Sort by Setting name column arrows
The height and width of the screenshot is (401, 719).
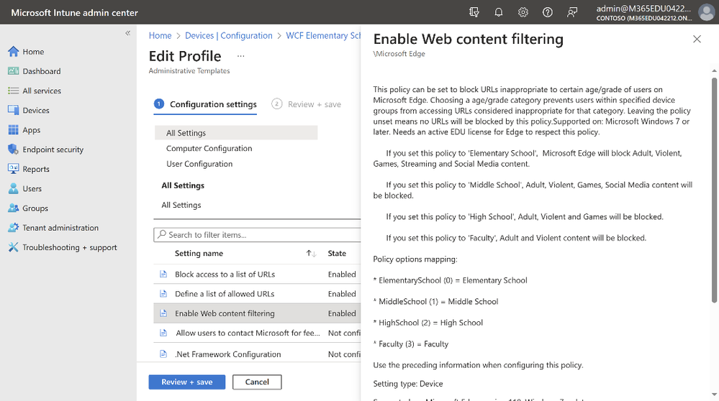tap(312, 254)
